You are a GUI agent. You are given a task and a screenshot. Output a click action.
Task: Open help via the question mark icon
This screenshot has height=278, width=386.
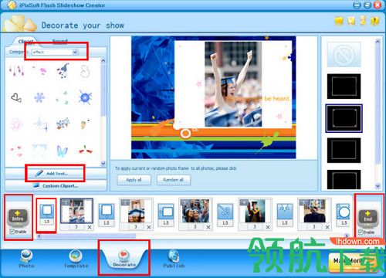coord(375,21)
